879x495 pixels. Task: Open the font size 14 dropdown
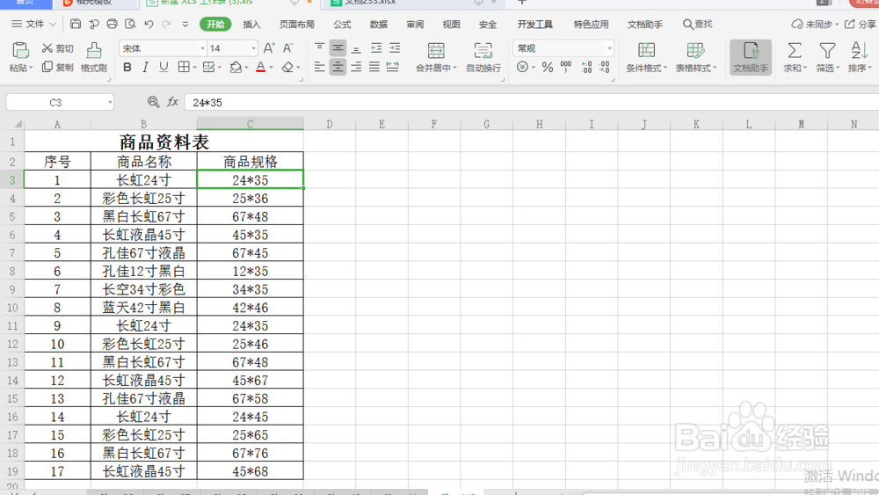[253, 48]
